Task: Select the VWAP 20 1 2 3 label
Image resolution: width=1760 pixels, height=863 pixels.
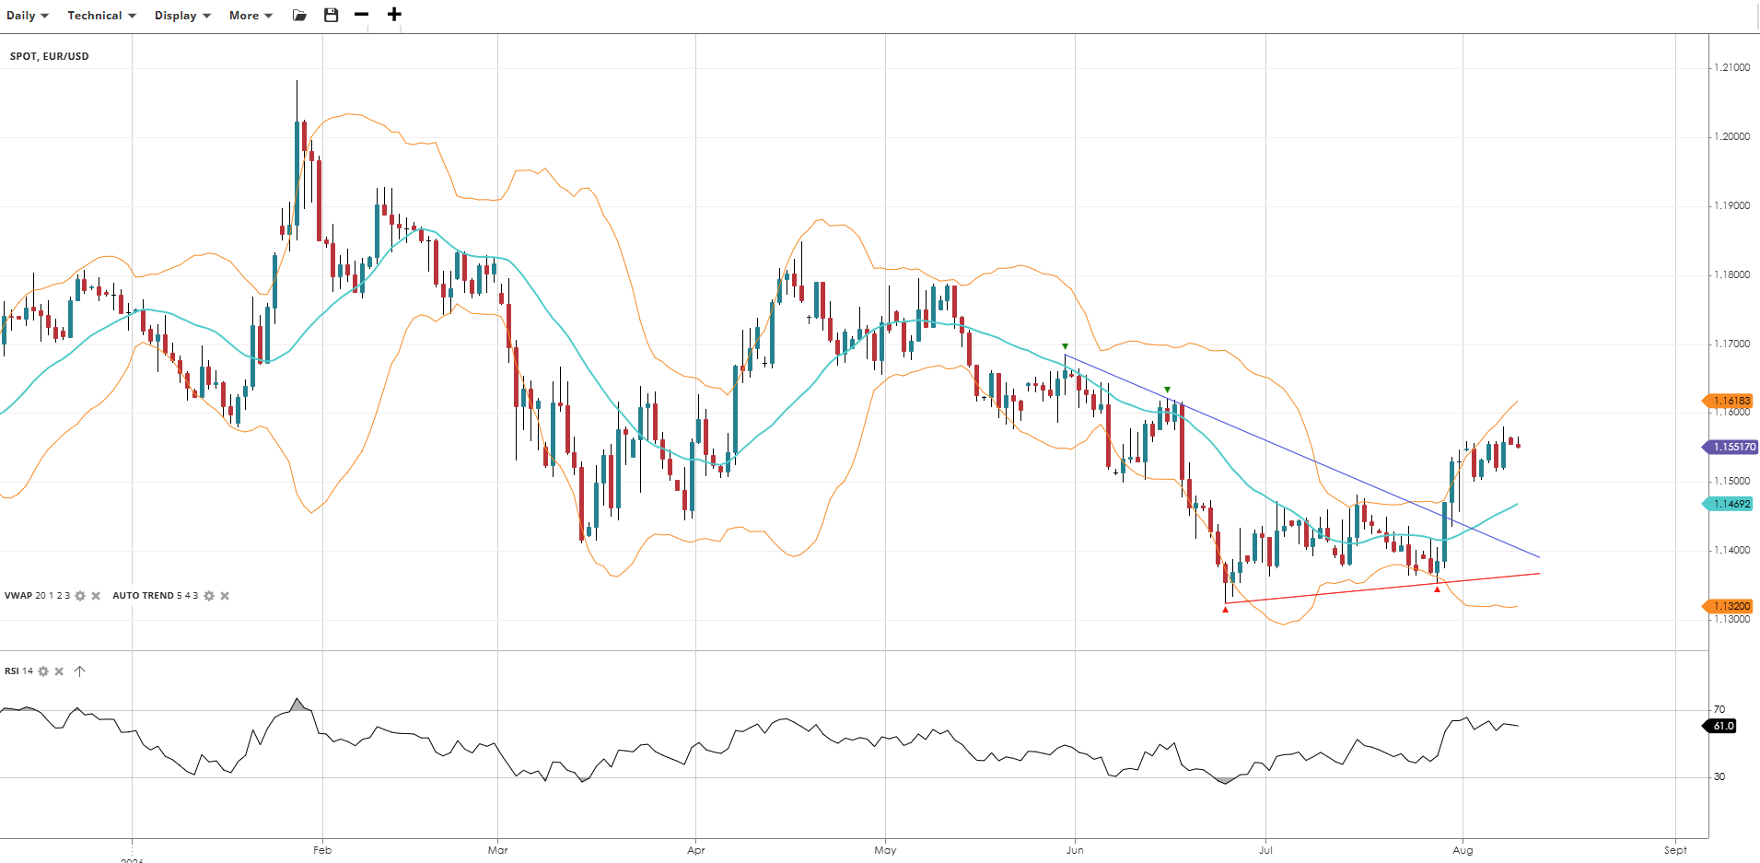Action: 37,596
